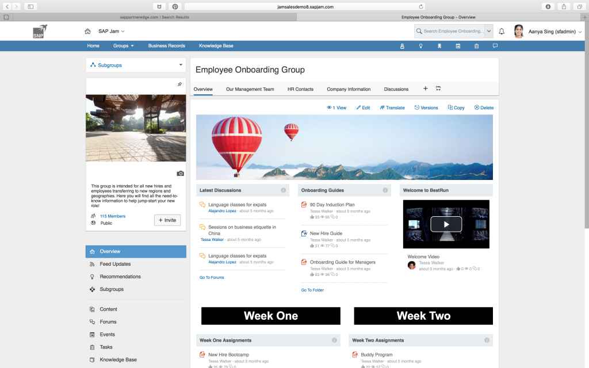Image resolution: width=589 pixels, height=368 pixels.
Task: Show info for Week One Assignments widget
Action: pos(334,340)
